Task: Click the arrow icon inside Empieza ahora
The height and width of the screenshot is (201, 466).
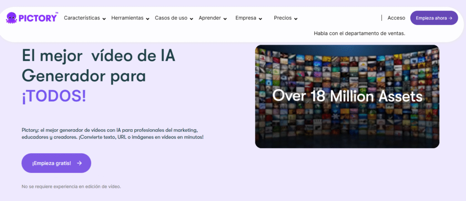Action: 450,18
